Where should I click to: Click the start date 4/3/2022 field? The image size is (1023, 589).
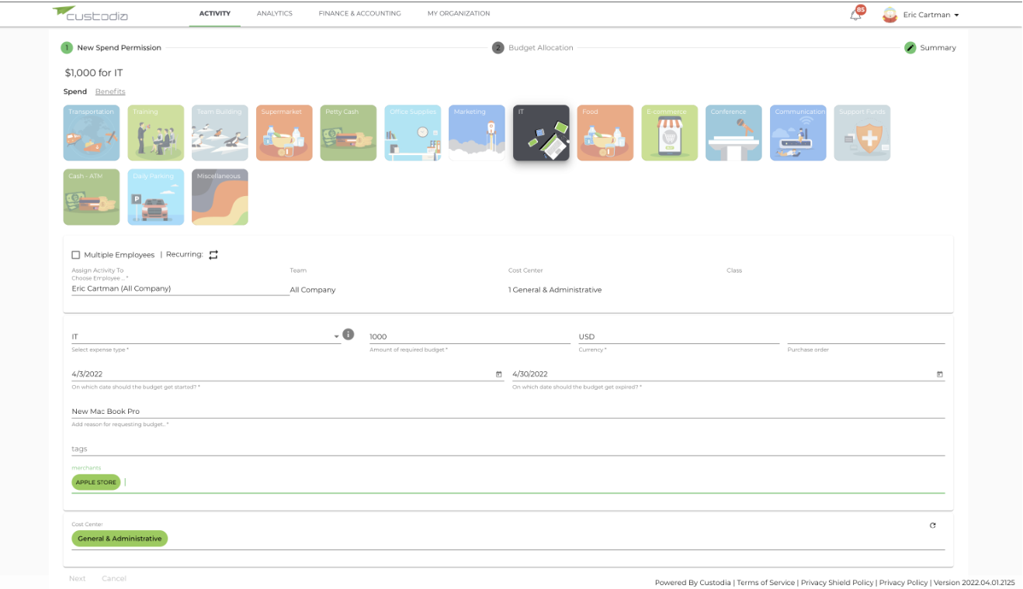287,374
